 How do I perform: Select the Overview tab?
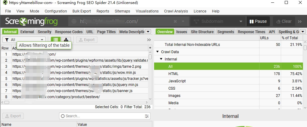click(x=165, y=32)
